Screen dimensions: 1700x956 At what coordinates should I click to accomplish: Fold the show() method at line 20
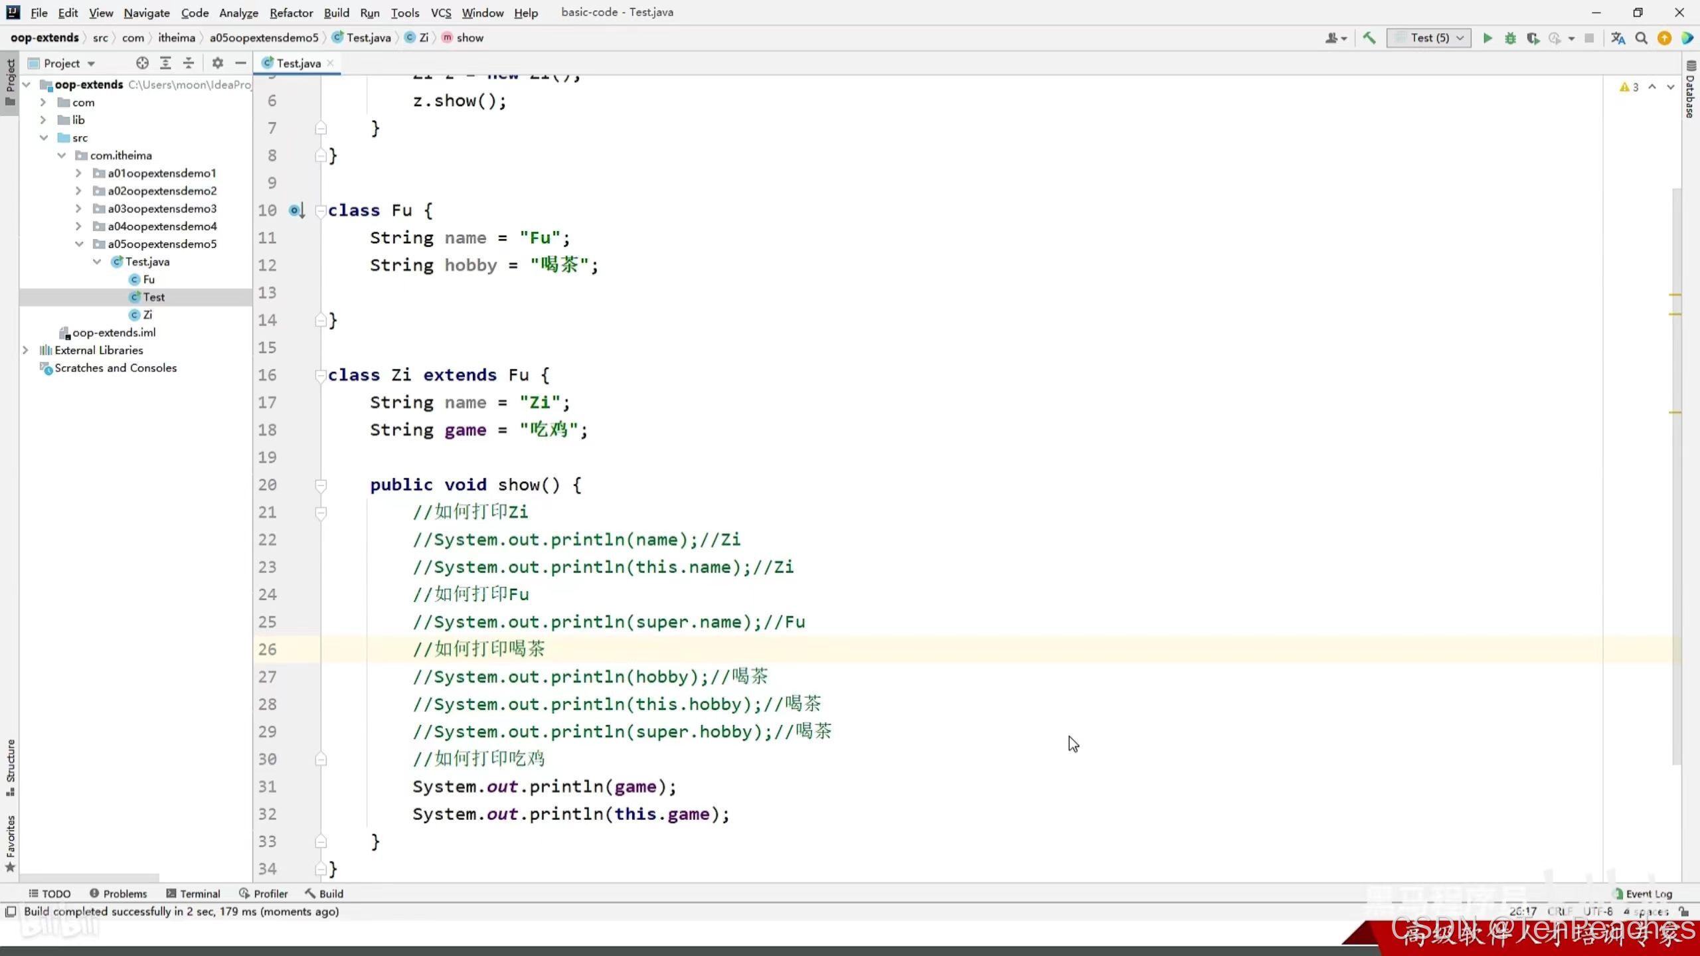321,485
